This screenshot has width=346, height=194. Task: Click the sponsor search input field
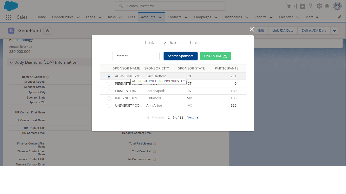(136, 56)
